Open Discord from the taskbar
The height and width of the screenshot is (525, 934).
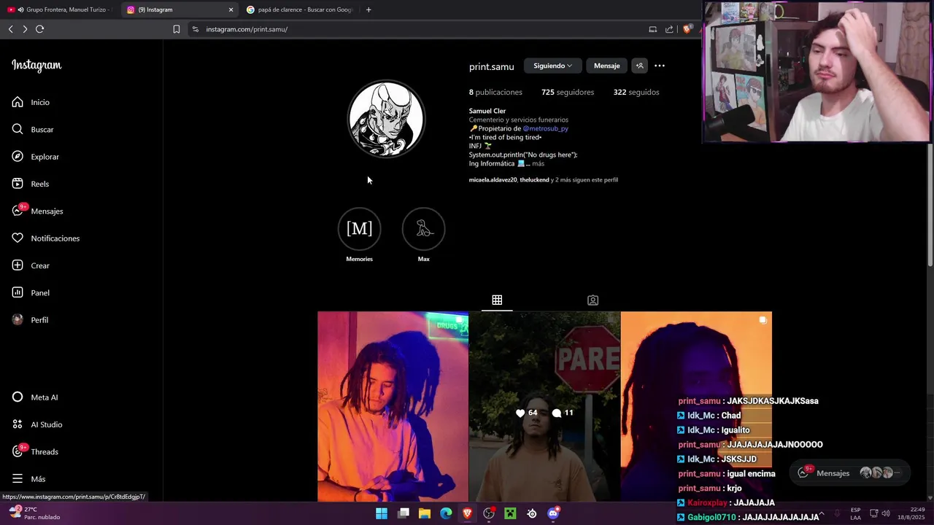click(553, 513)
